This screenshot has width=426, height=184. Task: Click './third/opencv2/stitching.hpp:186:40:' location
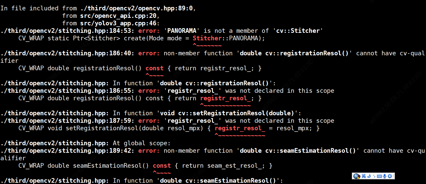(x=67, y=53)
